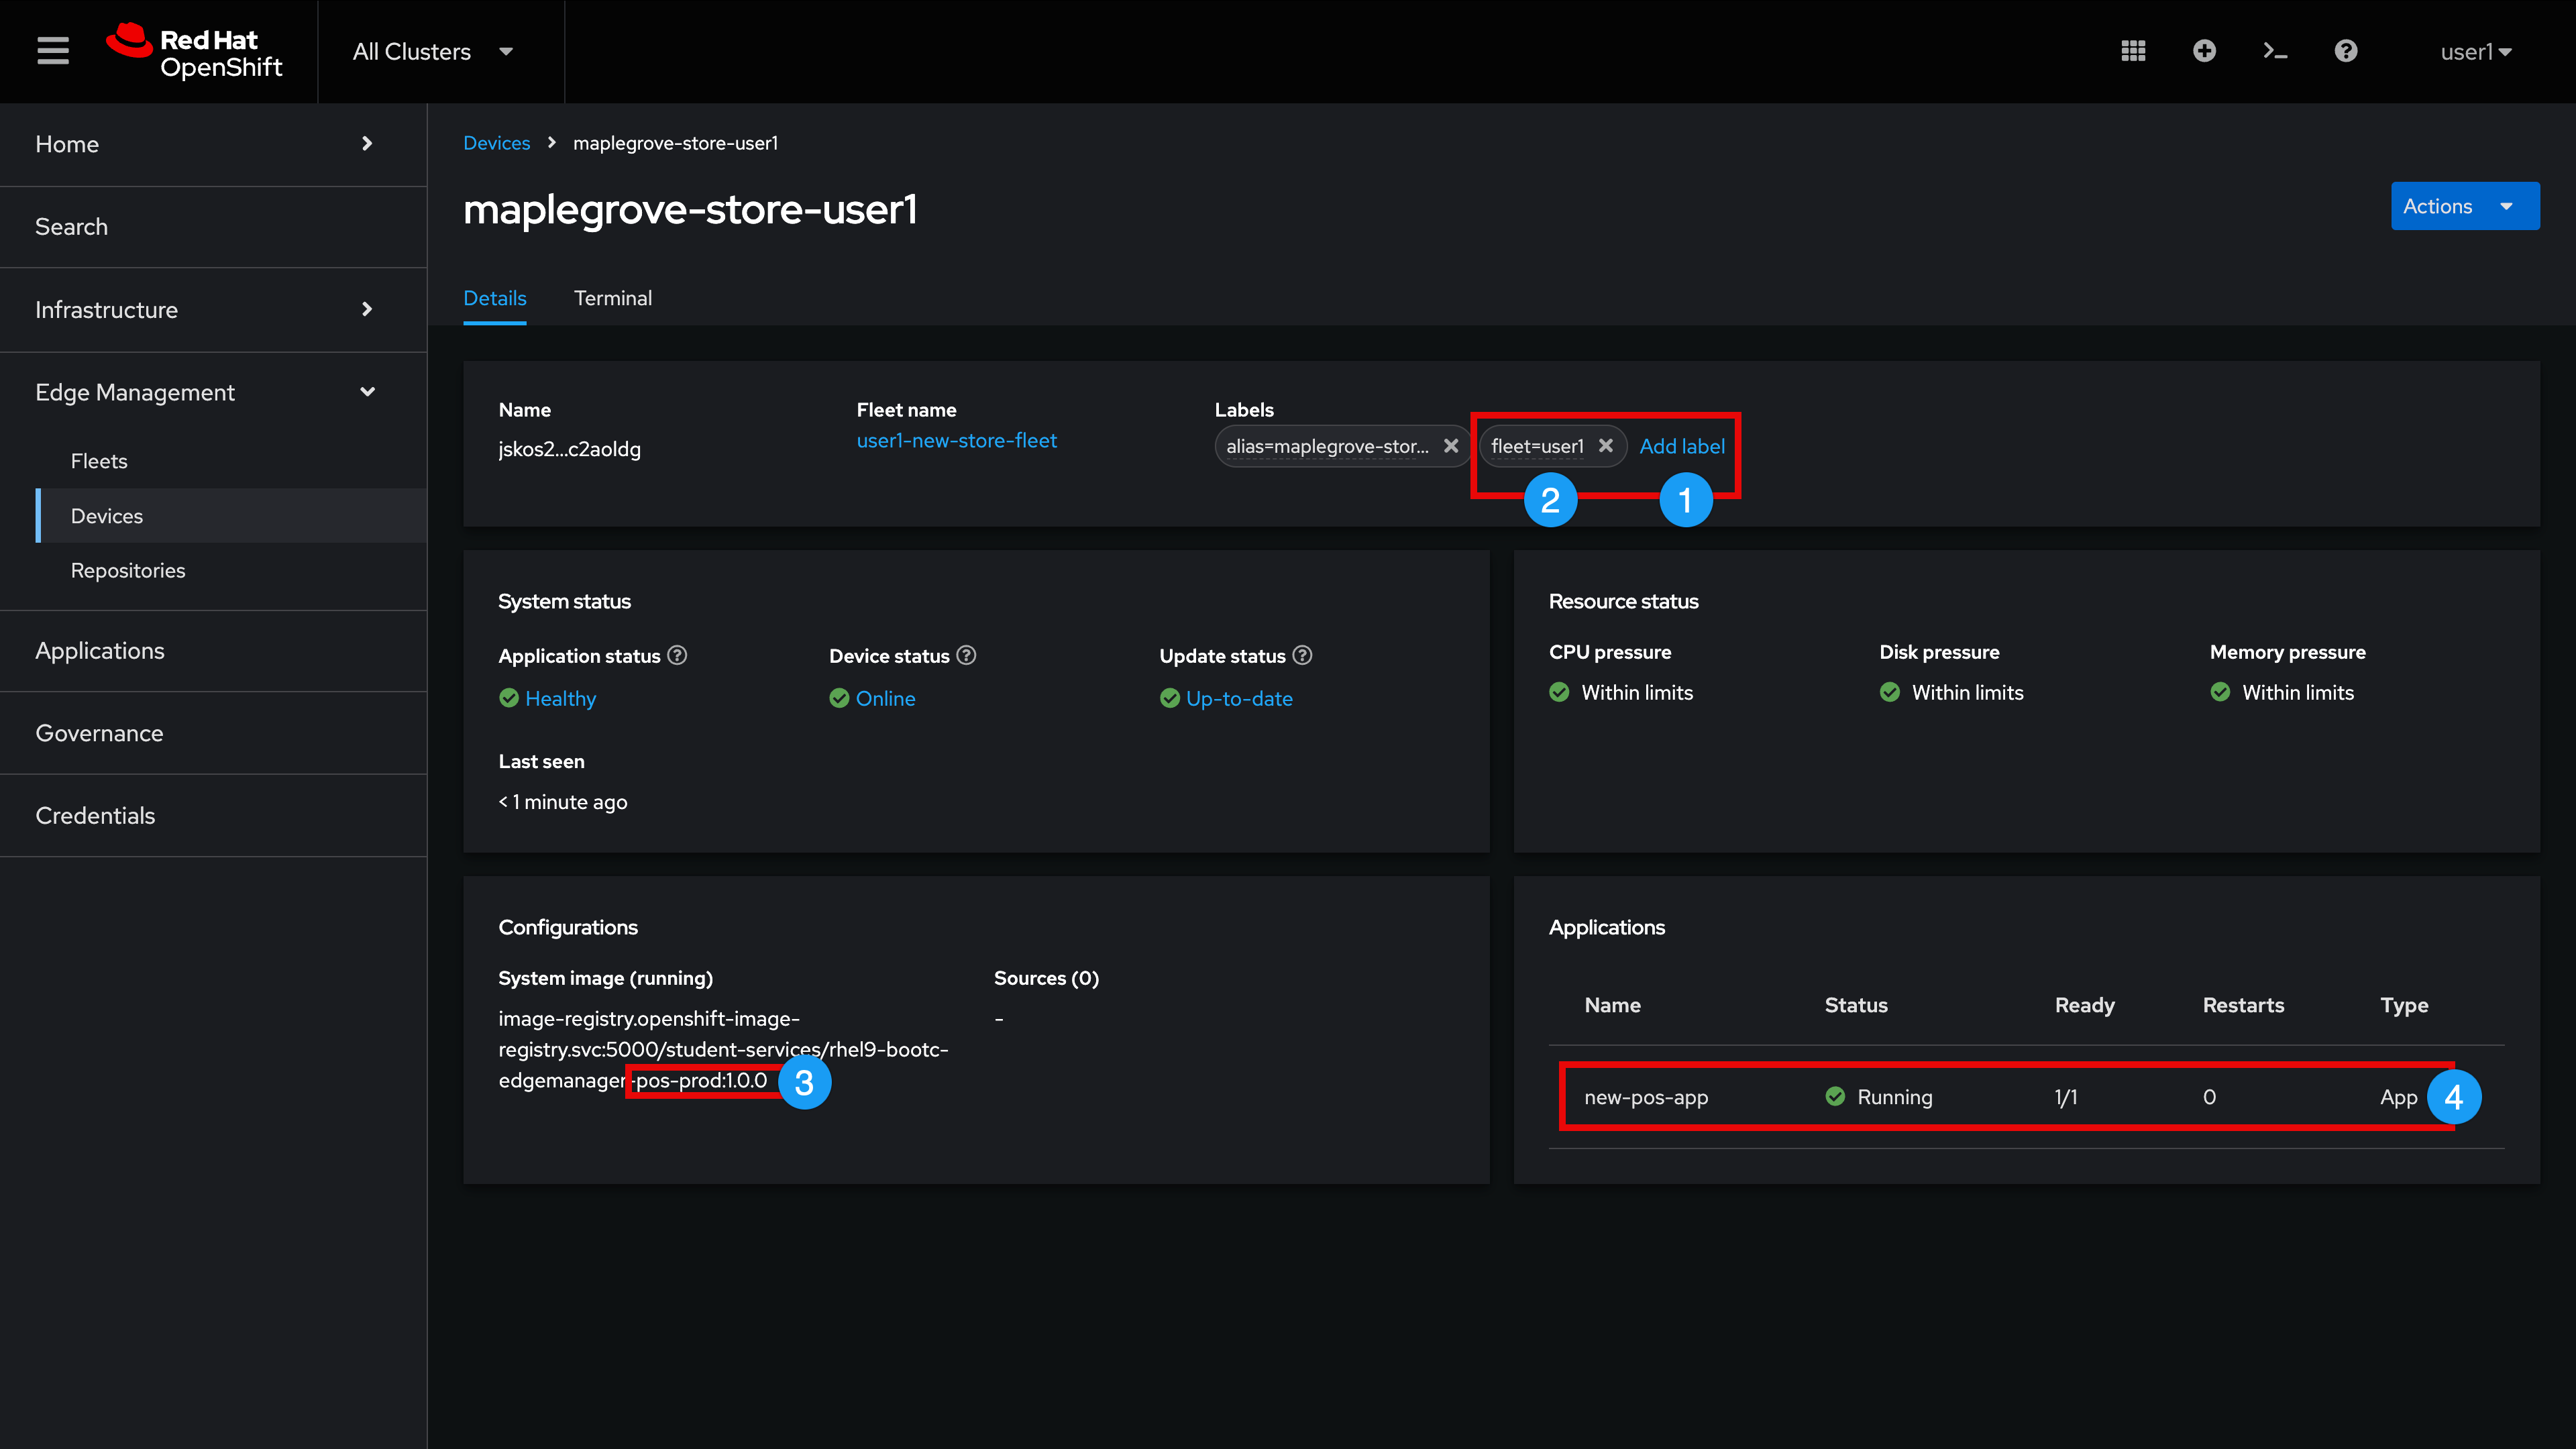Expand the Infrastructure navigation section
The height and width of the screenshot is (1449, 2576).
(x=213, y=309)
